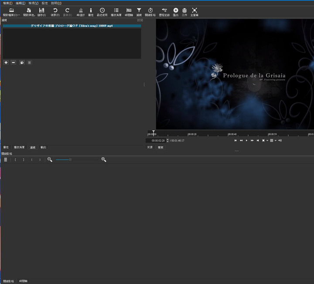Screen dimensions: 314x284
Task: Open the 設定 (Settings) menu
Action: (x=44, y=3)
